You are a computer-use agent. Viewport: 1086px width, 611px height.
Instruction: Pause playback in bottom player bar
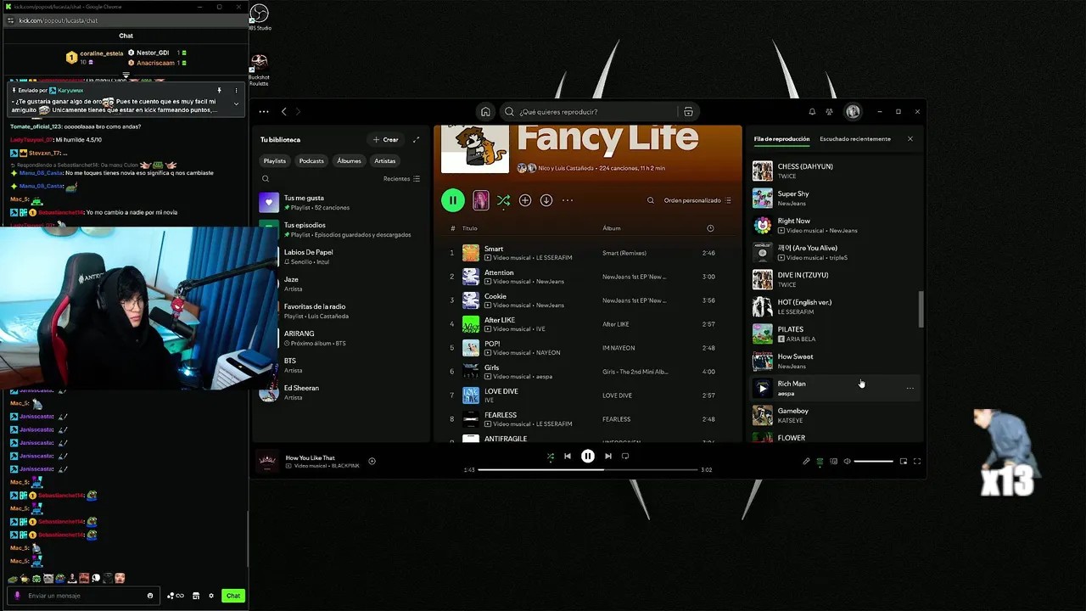coord(587,456)
